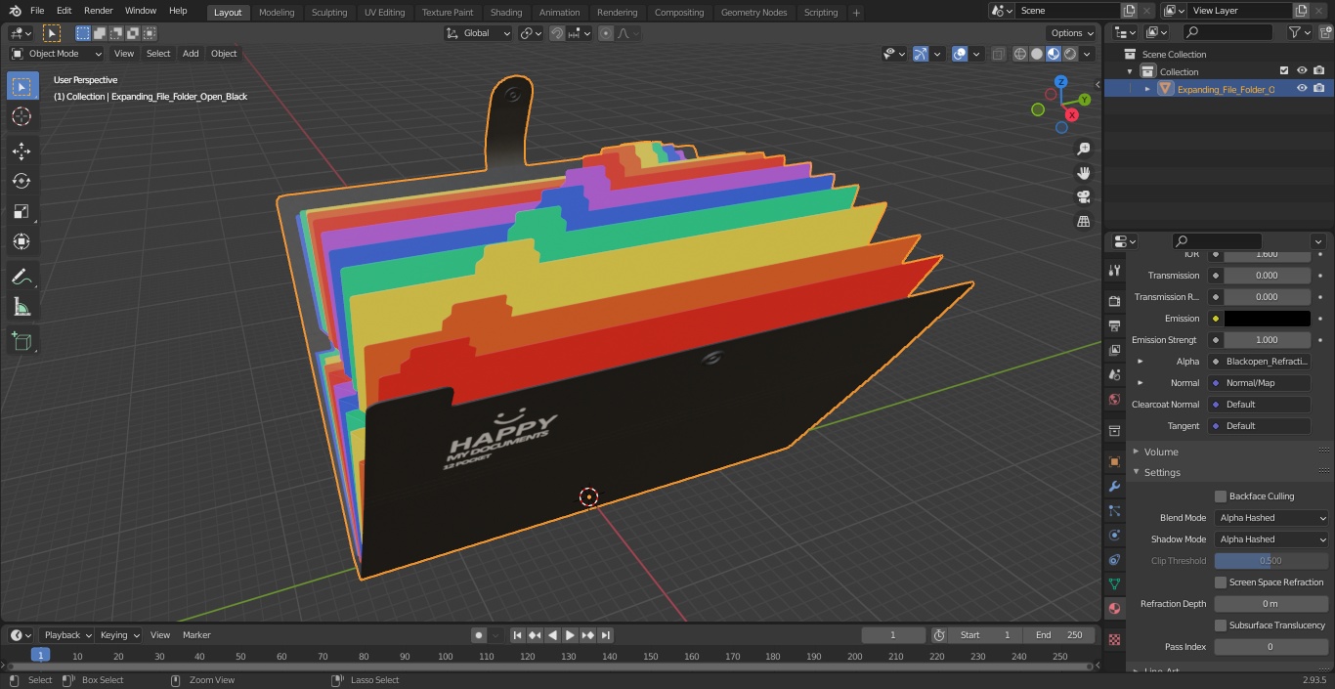Select the Measure tool
The image size is (1335, 689).
coord(22,308)
